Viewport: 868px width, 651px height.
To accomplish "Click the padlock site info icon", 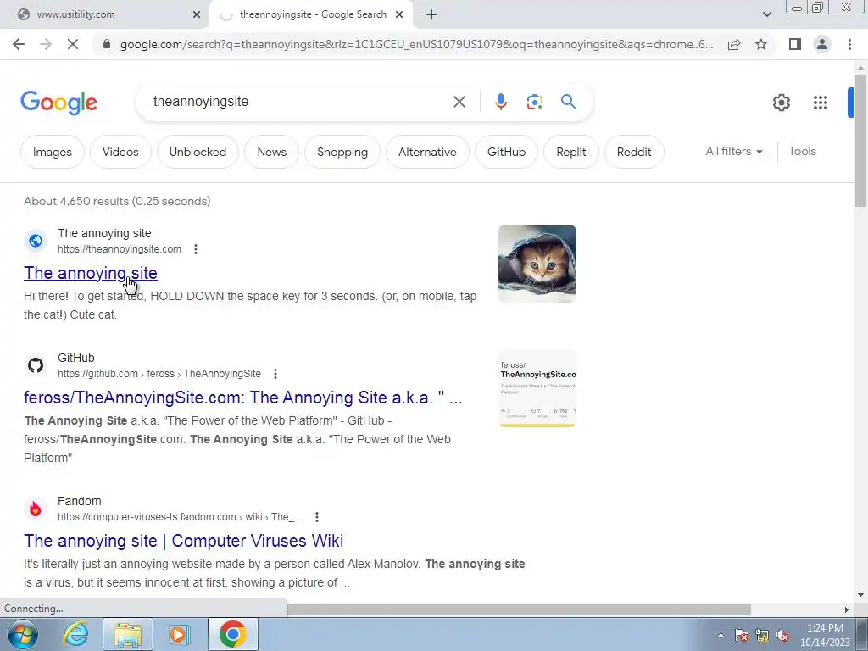I will [107, 44].
